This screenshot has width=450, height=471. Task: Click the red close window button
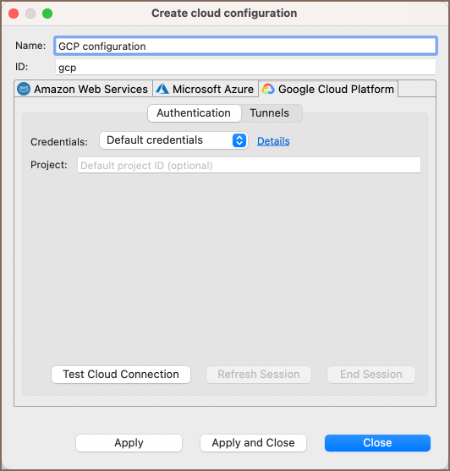tap(14, 14)
